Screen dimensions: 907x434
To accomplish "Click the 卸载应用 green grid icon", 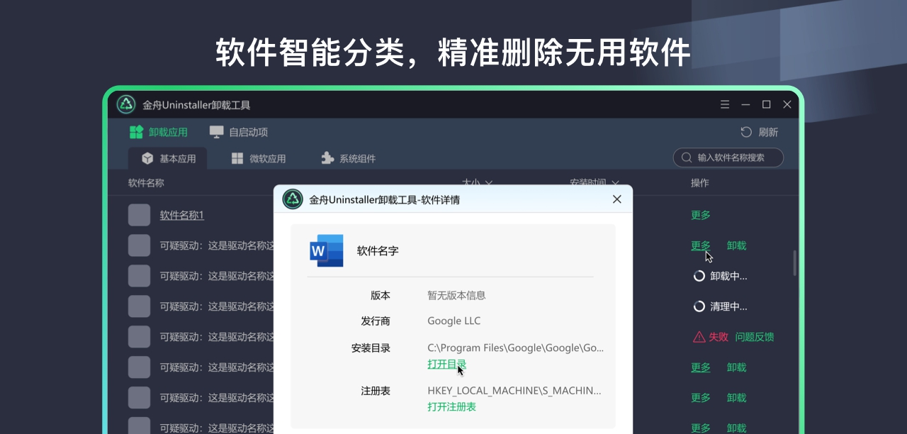I will pos(136,132).
